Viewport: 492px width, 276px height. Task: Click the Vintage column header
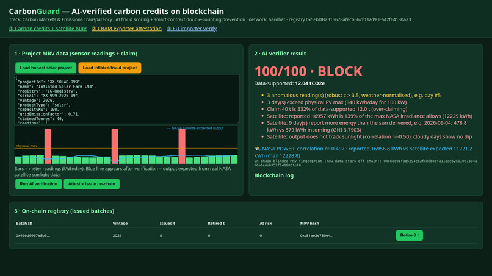tap(120, 224)
